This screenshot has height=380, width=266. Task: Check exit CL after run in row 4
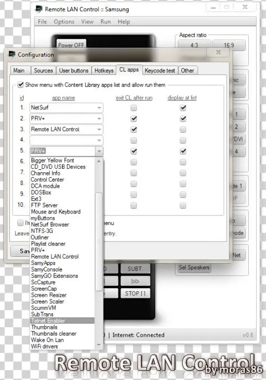[133, 140]
